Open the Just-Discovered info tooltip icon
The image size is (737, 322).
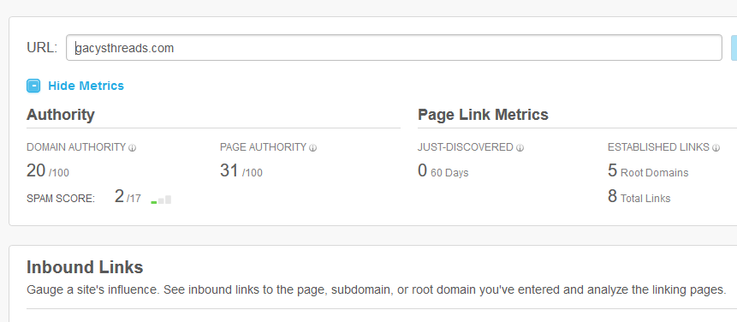click(520, 148)
